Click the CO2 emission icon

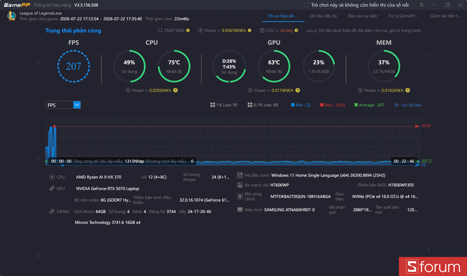(262, 30)
